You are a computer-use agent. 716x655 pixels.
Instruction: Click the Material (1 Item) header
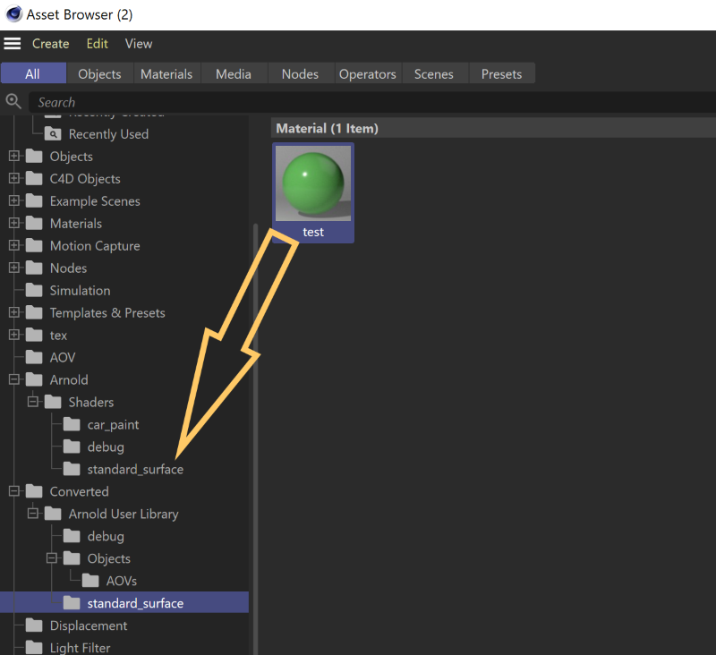click(493, 128)
